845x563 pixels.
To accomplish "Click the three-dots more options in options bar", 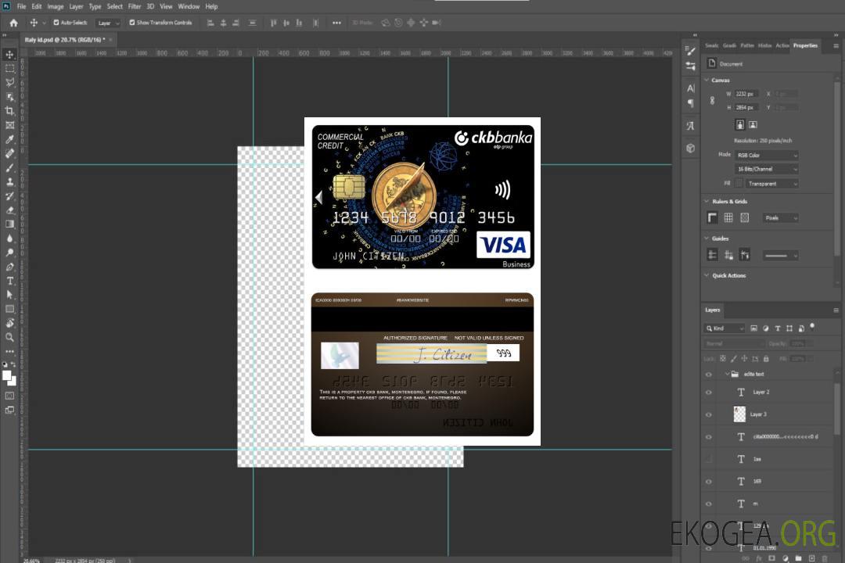I will point(336,23).
